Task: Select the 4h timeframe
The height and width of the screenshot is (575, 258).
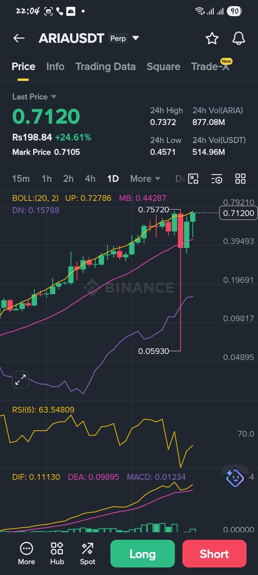Action: (90, 179)
